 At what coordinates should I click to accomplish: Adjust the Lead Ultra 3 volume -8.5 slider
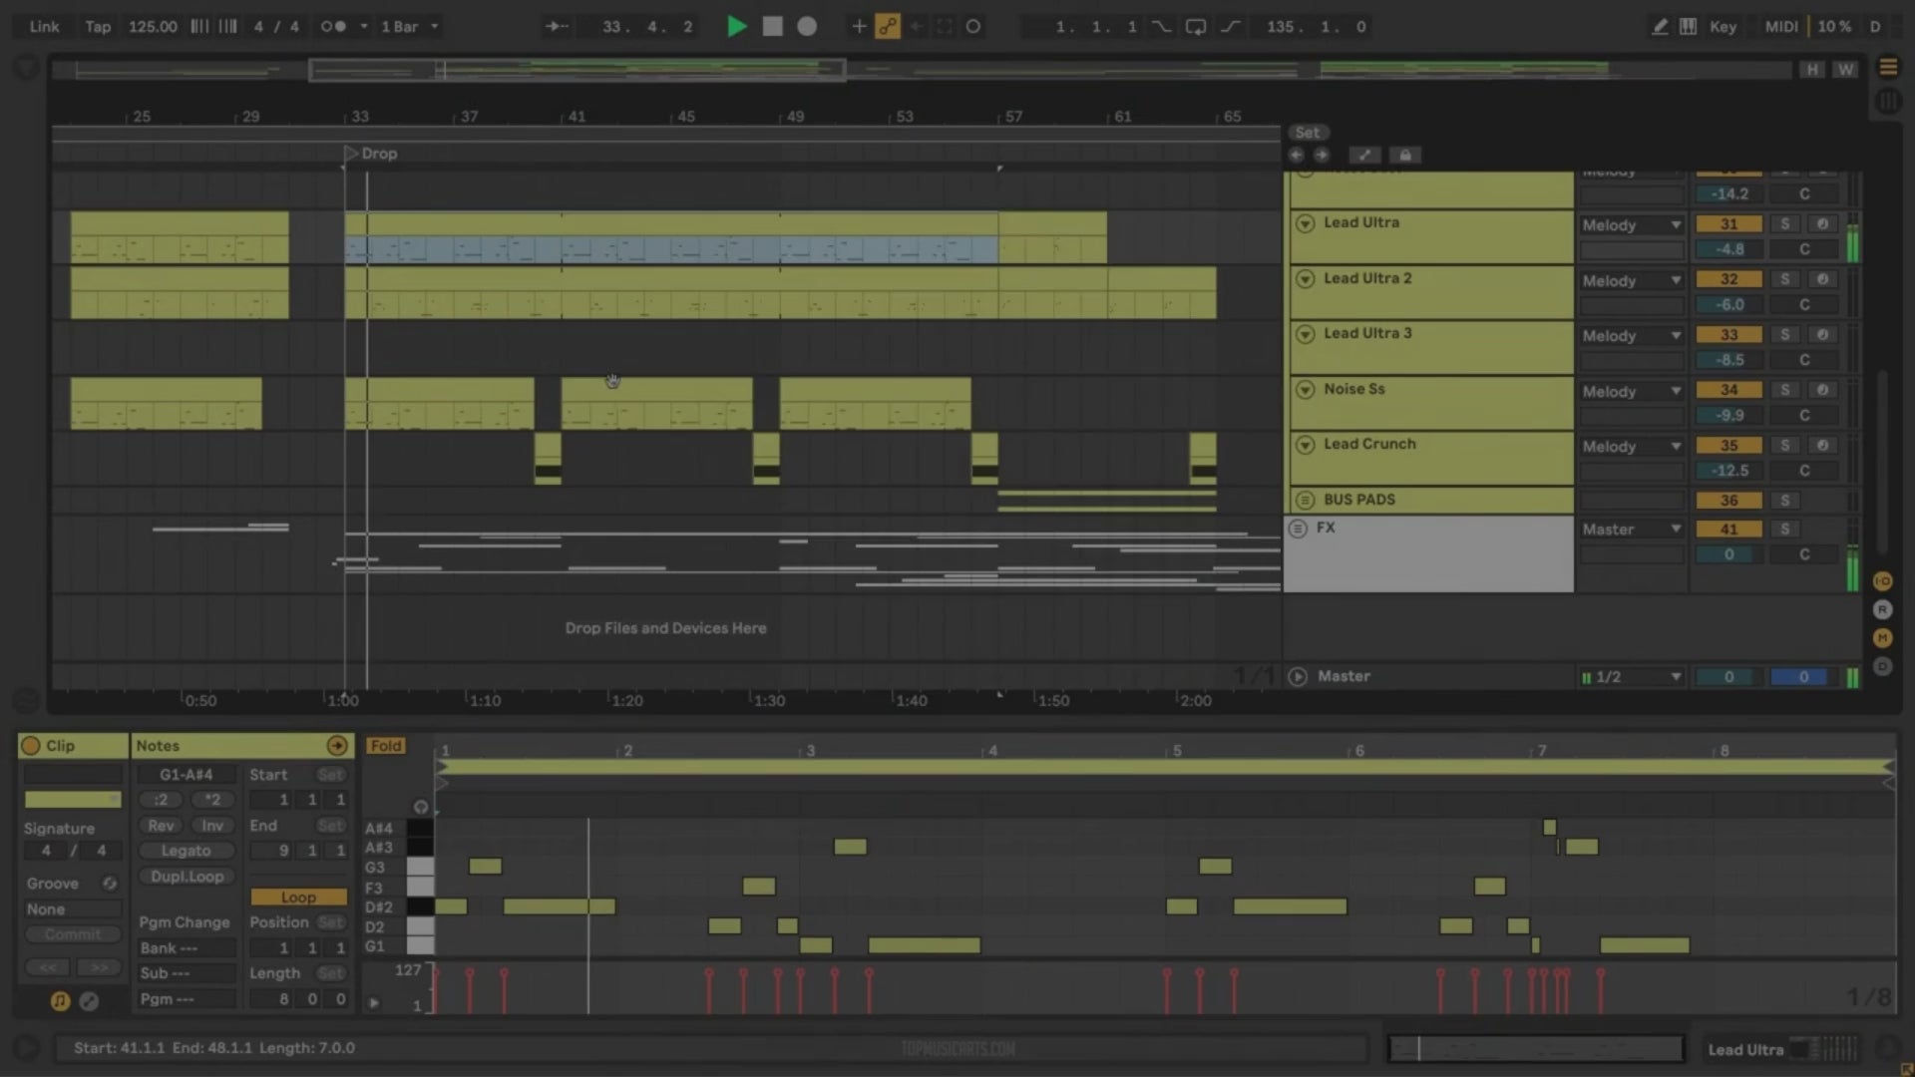click(x=1728, y=360)
